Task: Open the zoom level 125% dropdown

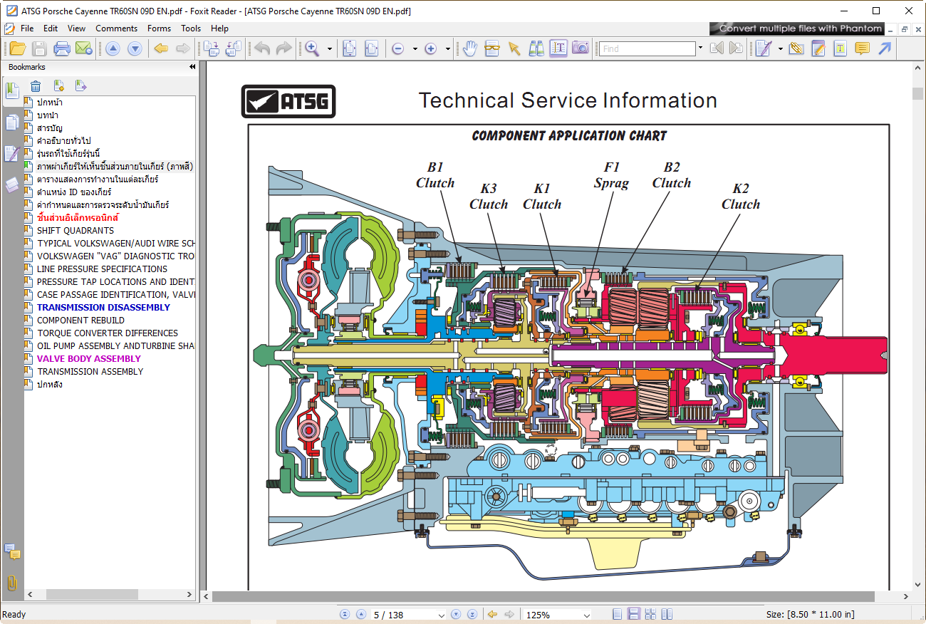Action: pyautogui.click(x=586, y=615)
